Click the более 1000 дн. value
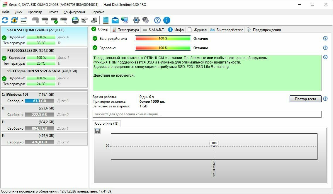The height and width of the screenshot is (194, 333). click(152, 102)
